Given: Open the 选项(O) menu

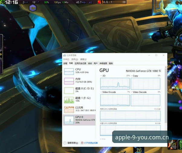Looking at the screenshot, I should (x=75, y=59).
